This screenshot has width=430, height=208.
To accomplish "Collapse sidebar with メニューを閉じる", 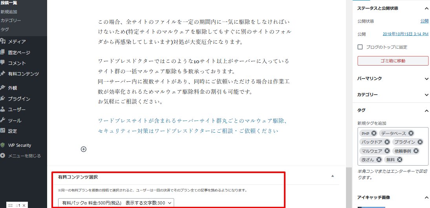I will (x=21, y=156).
